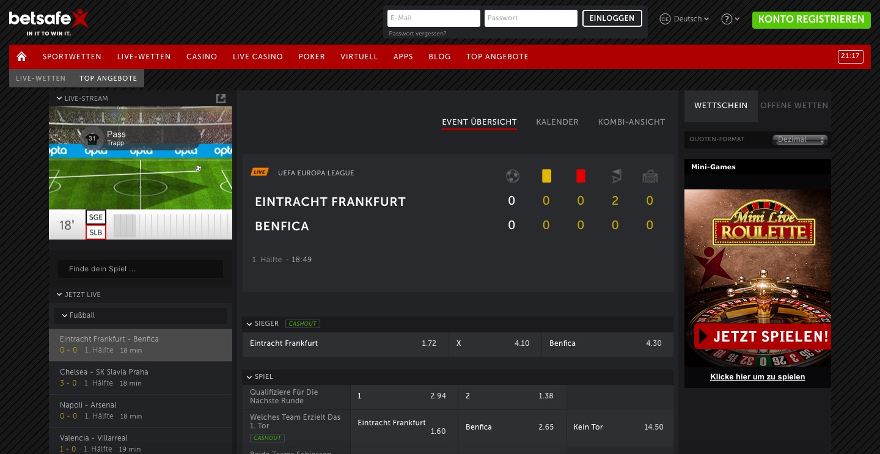
Task: Go to Casino section
Action: (202, 57)
